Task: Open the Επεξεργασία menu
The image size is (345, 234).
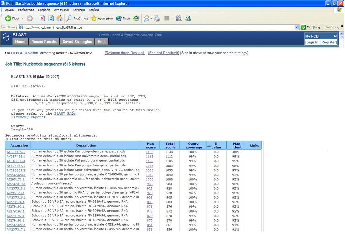Action: click(x=26, y=10)
